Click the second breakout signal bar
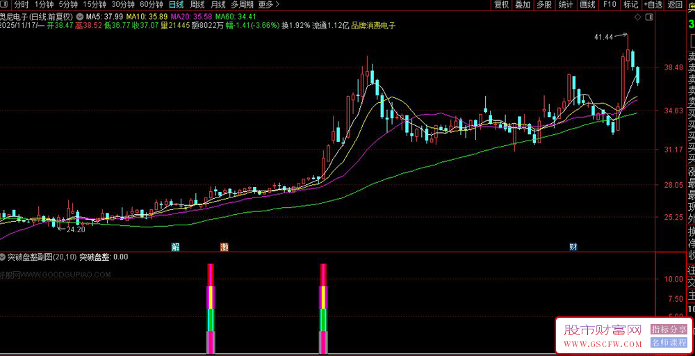The image size is (695, 356). (x=324, y=309)
